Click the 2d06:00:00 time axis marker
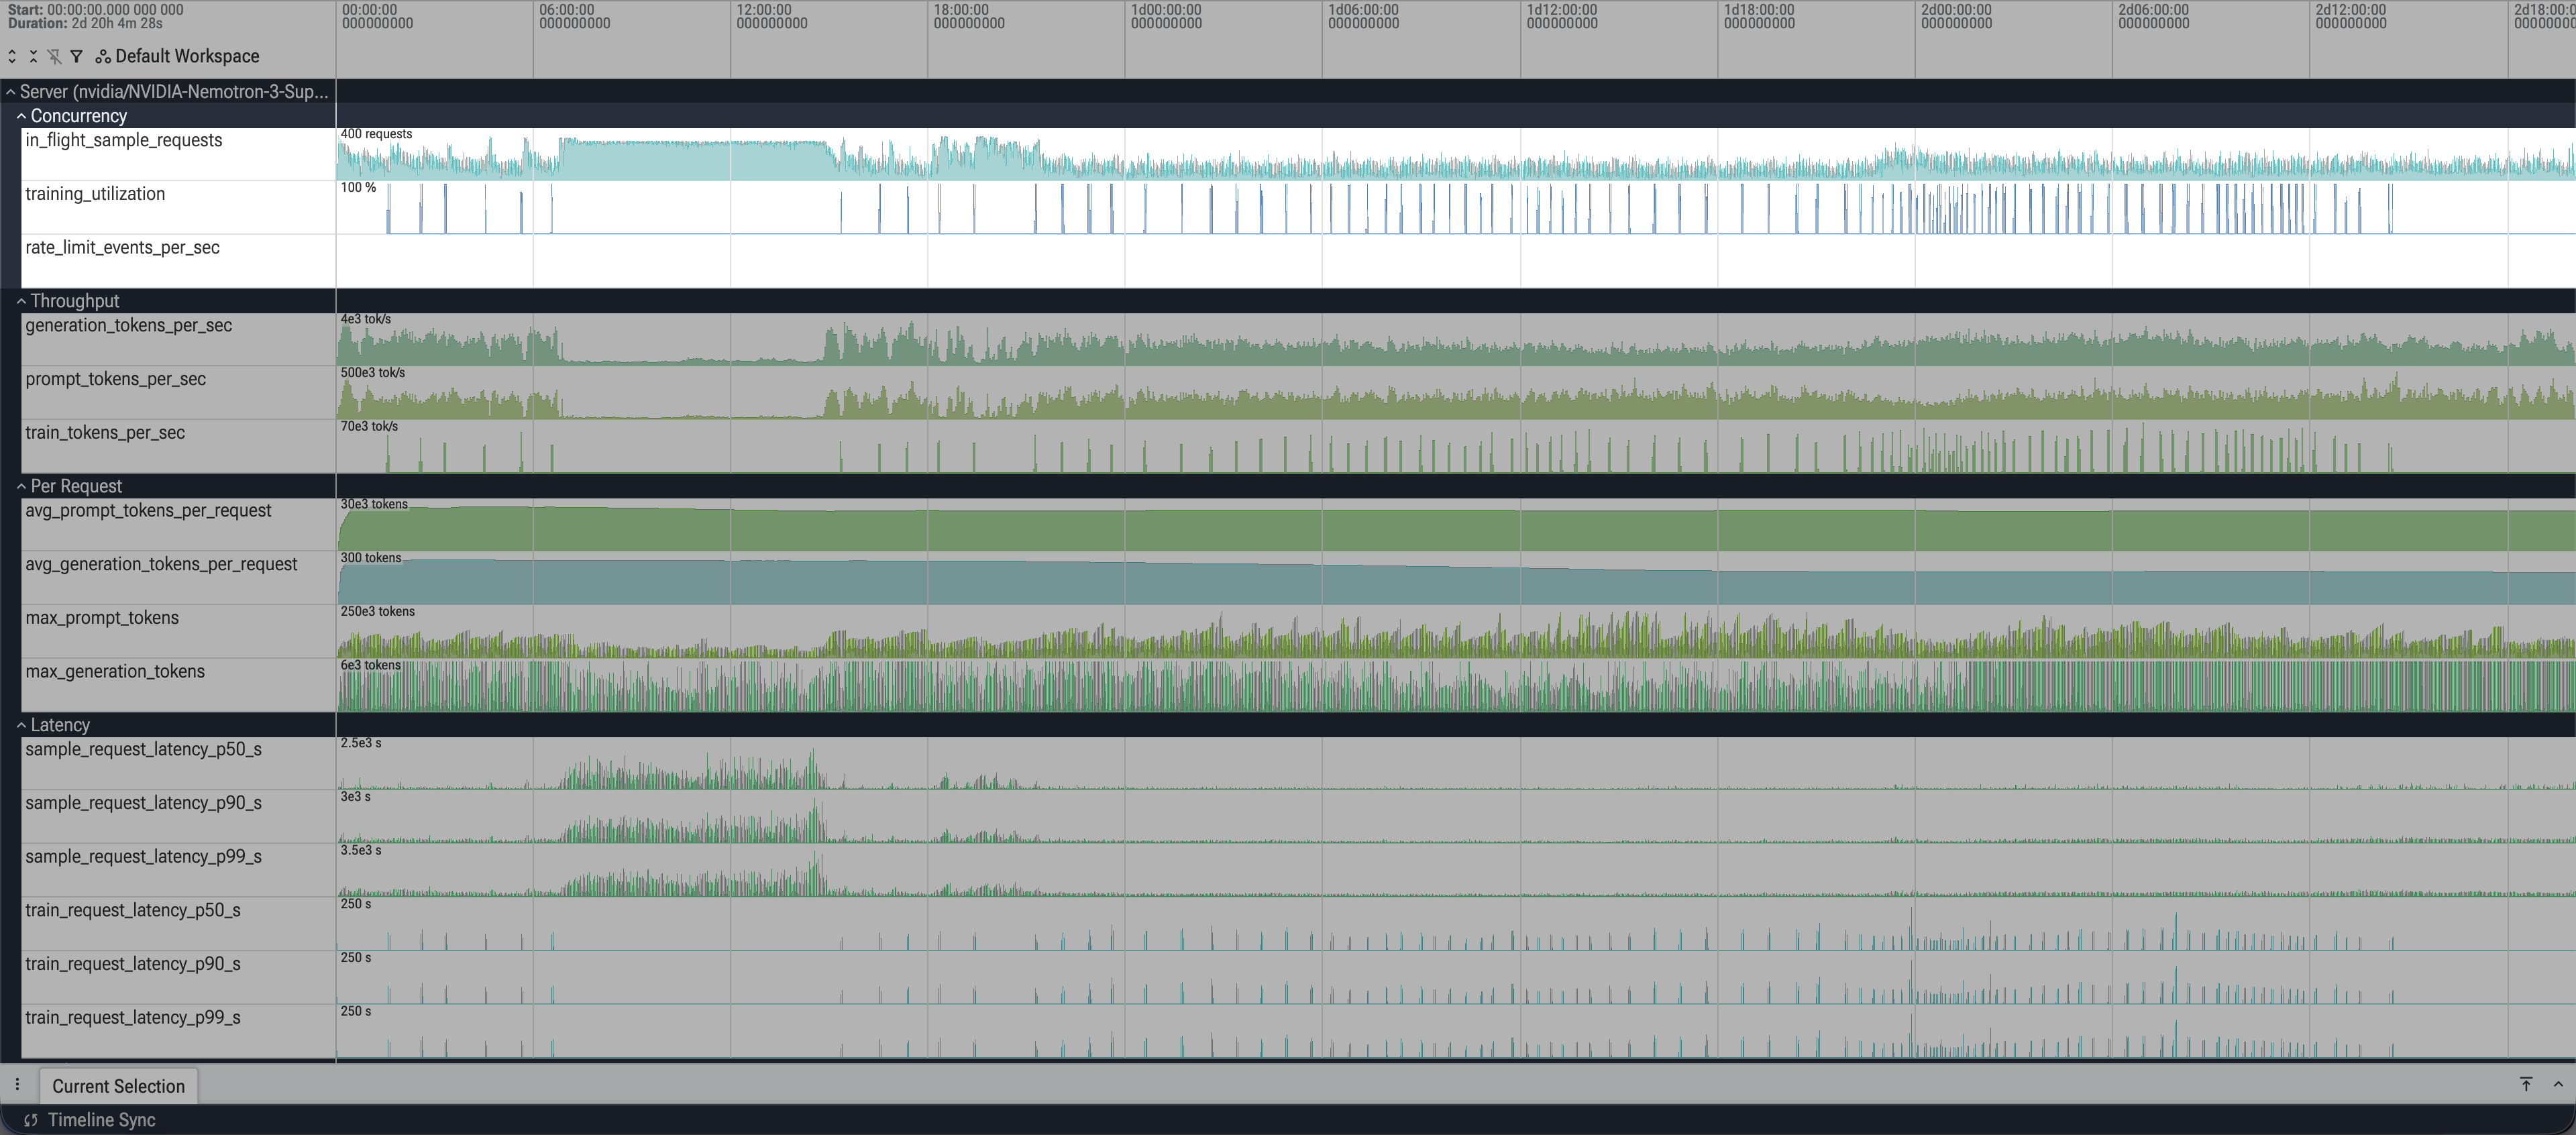Viewport: 2576px width, 1135px height. (x=2153, y=16)
